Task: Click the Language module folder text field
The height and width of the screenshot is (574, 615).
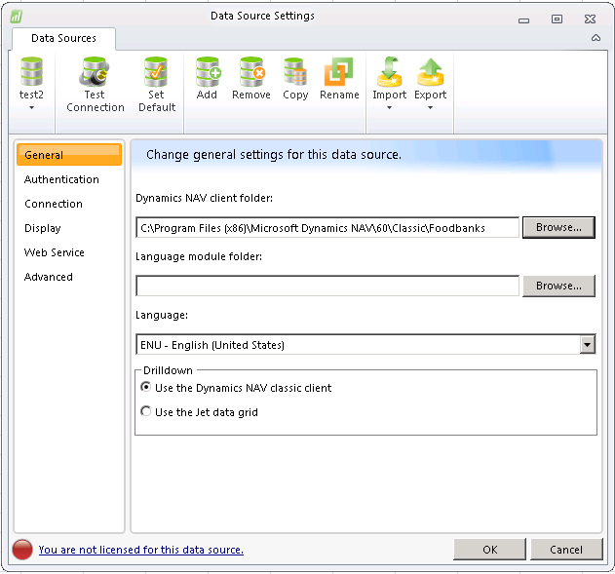Action: tap(327, 286)
